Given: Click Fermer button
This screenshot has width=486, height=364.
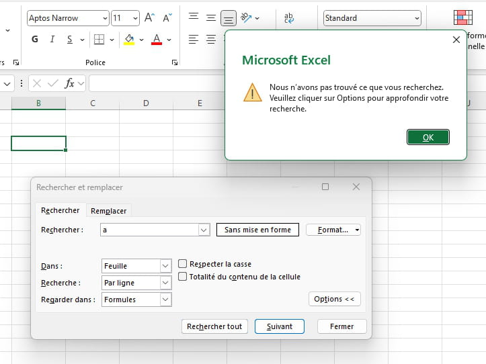Looking at the screenshot, I should point(342,326).
